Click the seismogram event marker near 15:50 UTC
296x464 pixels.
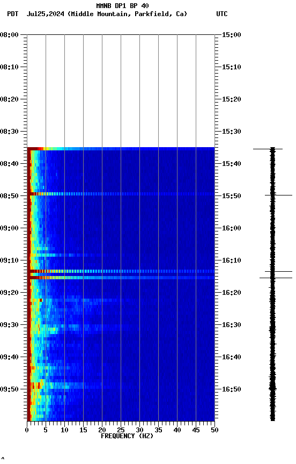[x=278, y=195]
